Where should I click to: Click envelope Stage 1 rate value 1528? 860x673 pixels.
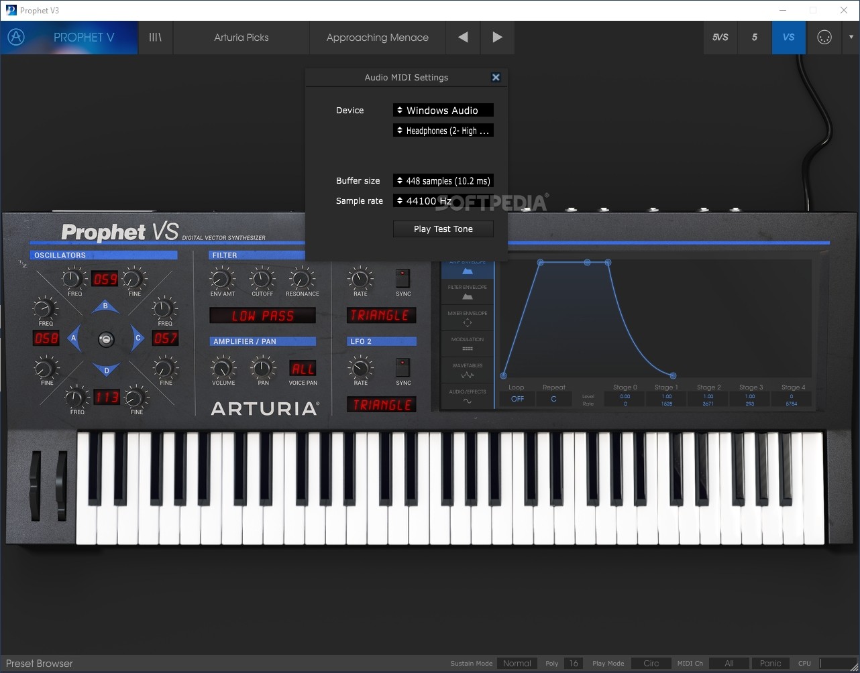[x=667, y=404]
